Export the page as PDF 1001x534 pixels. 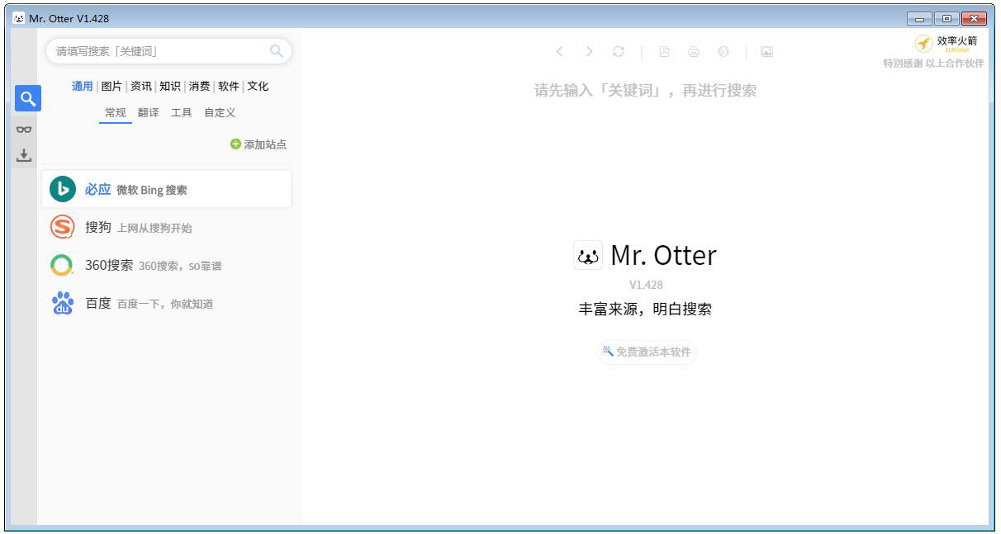663,51
